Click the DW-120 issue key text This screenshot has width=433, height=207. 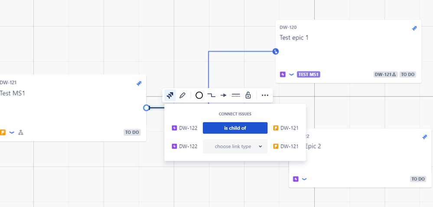pos(288,27)
